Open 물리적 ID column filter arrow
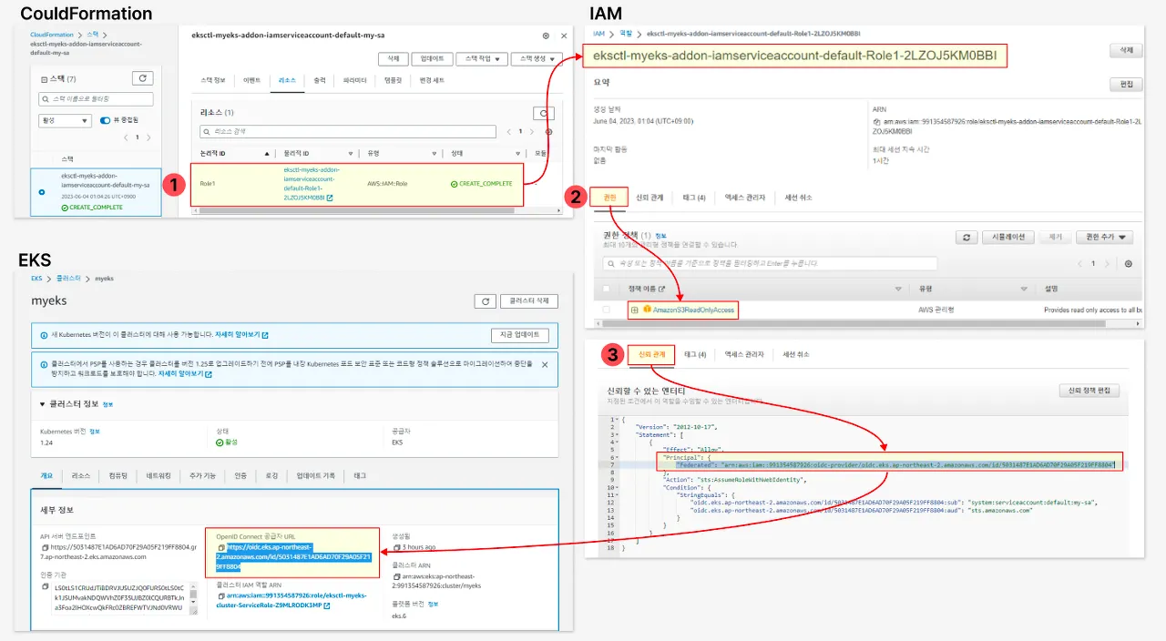 coord(351,153)
